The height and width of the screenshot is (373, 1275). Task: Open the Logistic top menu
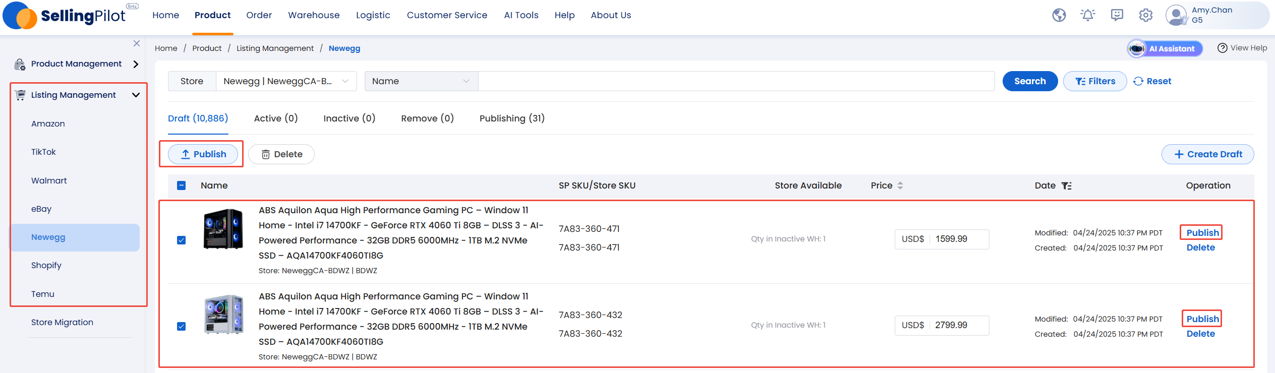tap(373, 15)
